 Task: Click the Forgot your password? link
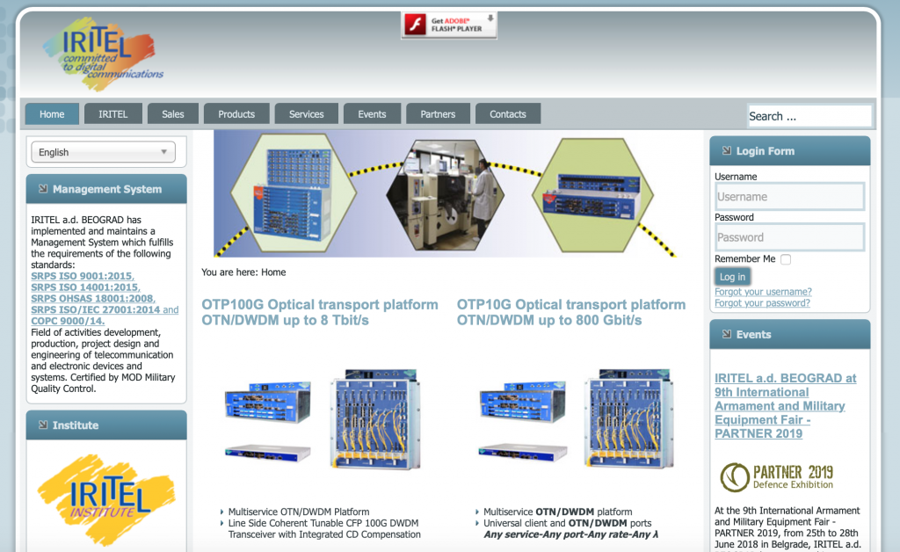tap(762, 303)
